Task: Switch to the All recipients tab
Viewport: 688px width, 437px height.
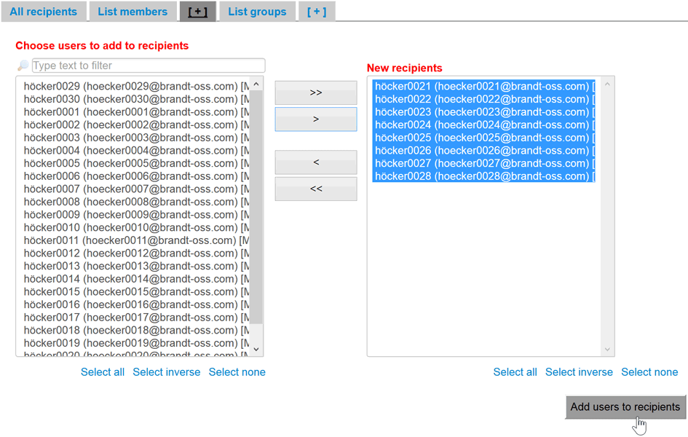Action: [44, 12]
